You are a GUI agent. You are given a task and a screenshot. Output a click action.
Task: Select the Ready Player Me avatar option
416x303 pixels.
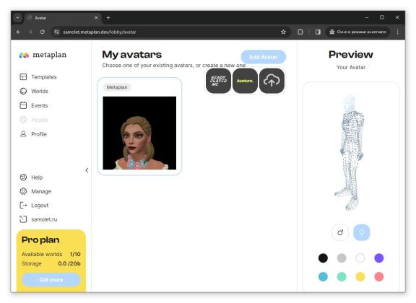click(218, 81)
